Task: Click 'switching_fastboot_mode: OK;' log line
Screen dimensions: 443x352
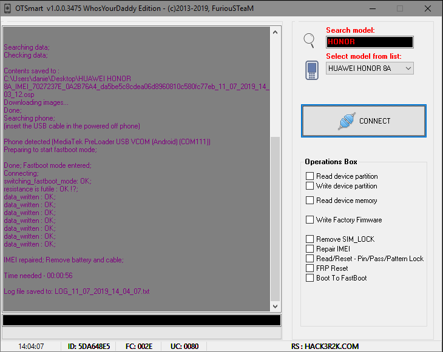Action: click(48, 181)
